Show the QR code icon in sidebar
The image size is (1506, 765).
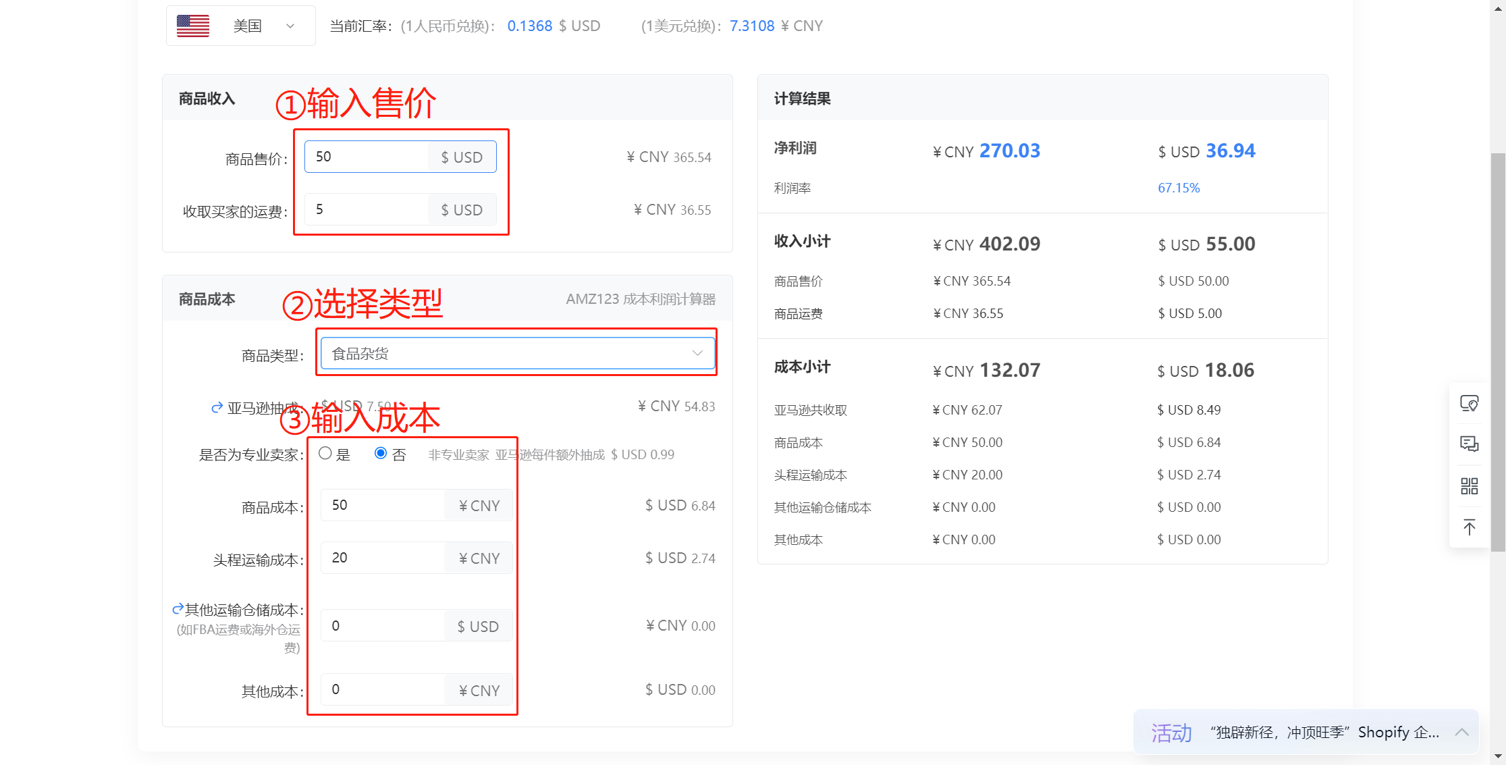[1470, 486]
